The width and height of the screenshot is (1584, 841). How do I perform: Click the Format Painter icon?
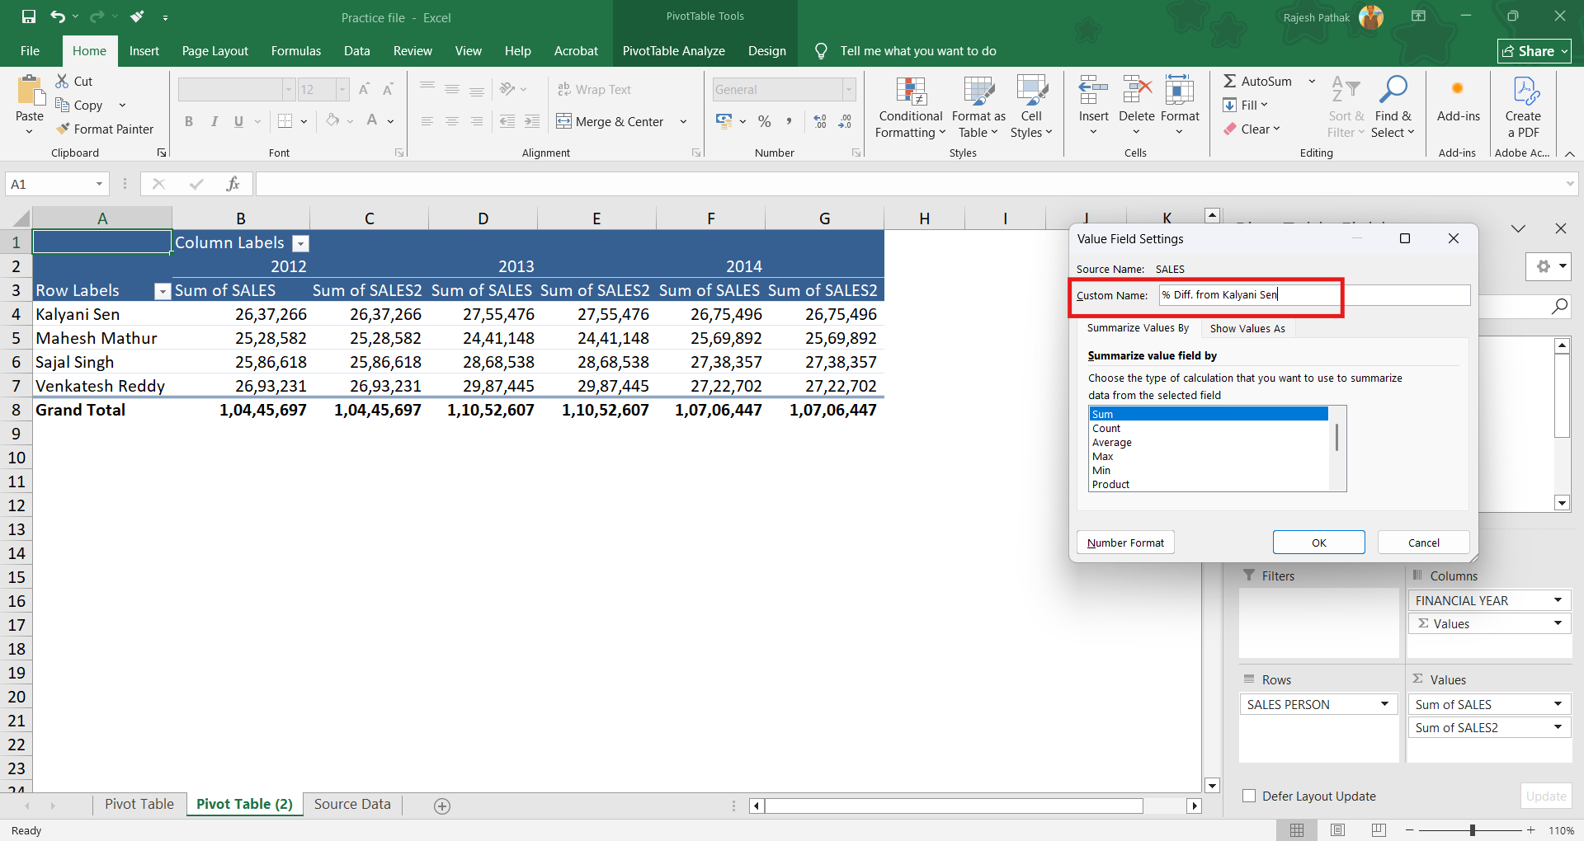[63, 129]
